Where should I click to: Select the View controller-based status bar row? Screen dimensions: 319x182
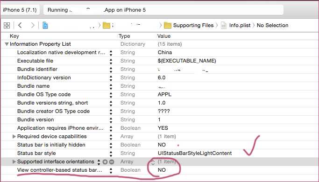click(160, 170)
